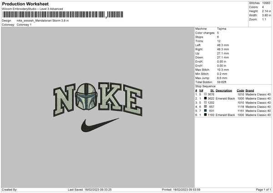Image resolution: width=273 pixels, height=193 pixels.
Task: Click thread code 1010 in stop row 1
Action: pyautogui.click(x=241, y=94)
